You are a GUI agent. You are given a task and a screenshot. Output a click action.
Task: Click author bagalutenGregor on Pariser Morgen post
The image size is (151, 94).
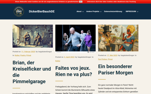click(127, 55)
